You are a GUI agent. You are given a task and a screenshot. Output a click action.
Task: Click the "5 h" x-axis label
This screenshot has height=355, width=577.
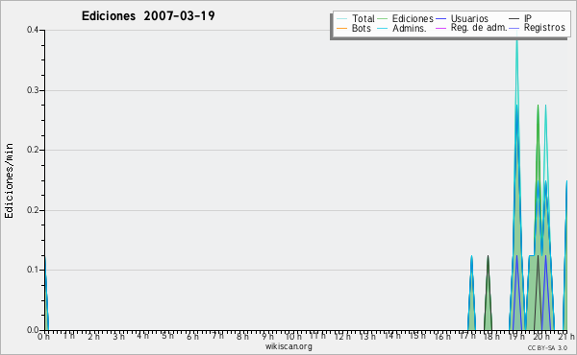[167, 336]
